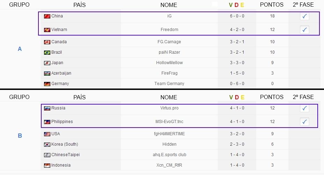Select the Group A letter label

click(20, 49)
